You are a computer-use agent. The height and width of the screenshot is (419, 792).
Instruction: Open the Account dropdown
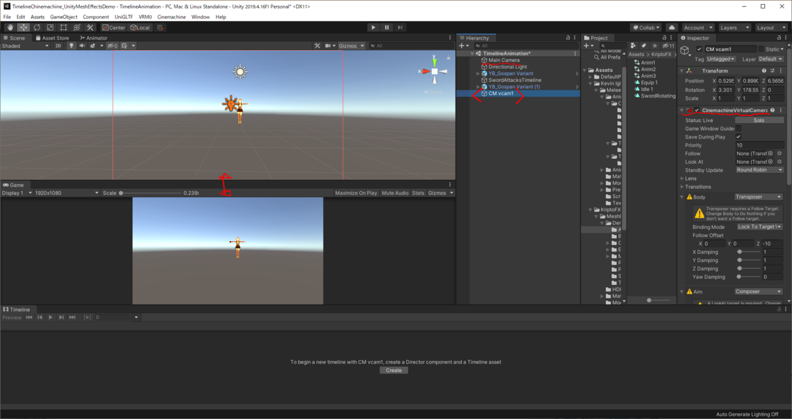(698, 28)
